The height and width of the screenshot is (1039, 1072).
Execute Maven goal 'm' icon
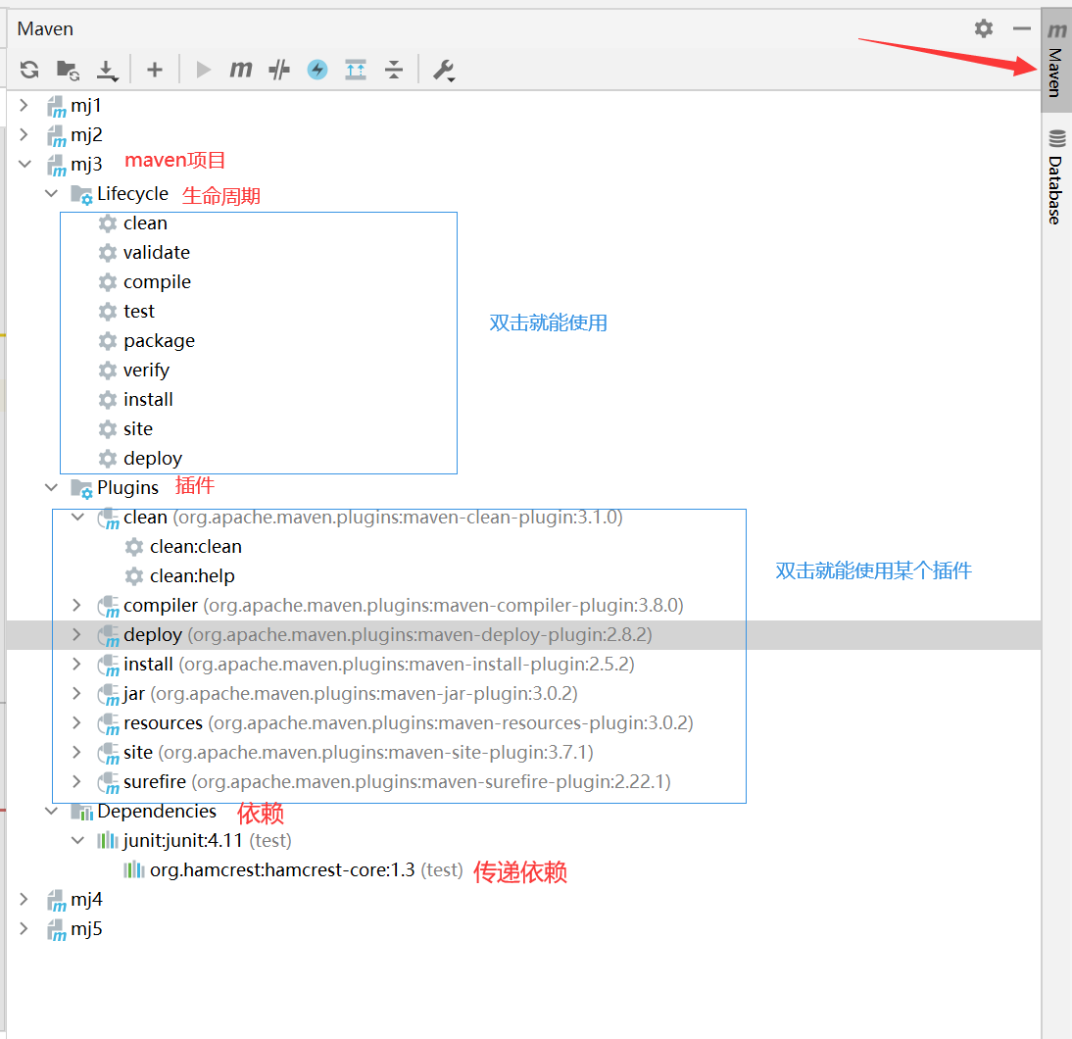coord(241,69)
